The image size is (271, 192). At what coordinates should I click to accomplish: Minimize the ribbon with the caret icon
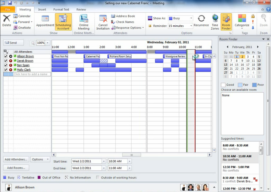[263, 9]
